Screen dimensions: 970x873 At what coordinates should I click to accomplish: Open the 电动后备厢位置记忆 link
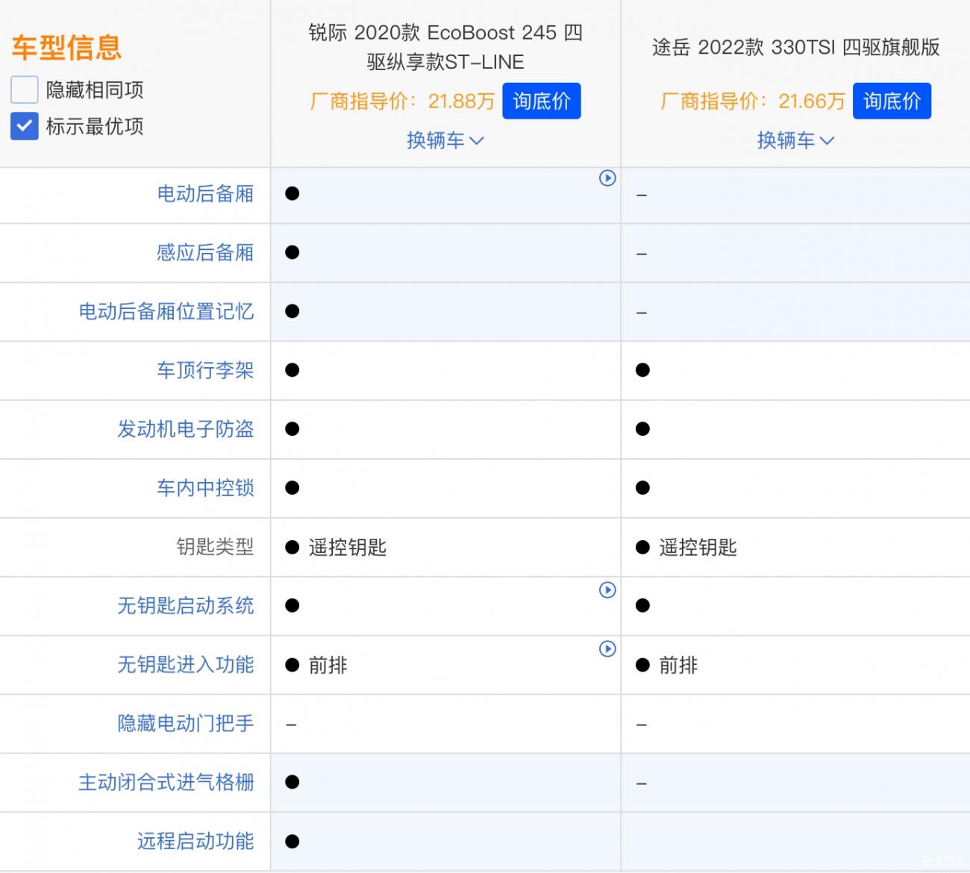(166, 311)
